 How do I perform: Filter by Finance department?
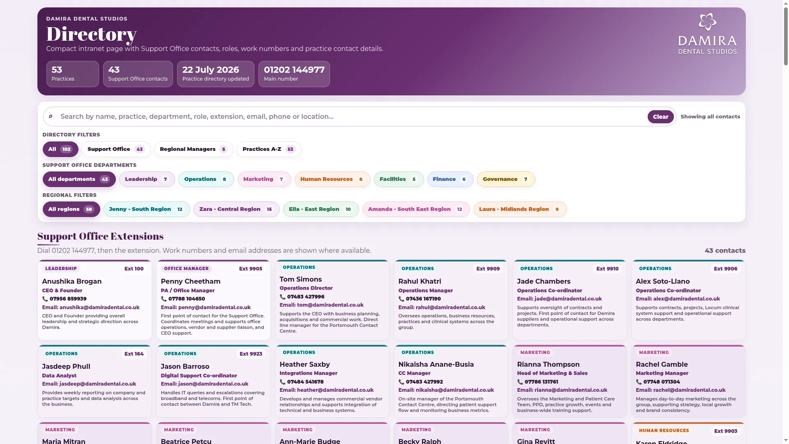pos(450,179)
